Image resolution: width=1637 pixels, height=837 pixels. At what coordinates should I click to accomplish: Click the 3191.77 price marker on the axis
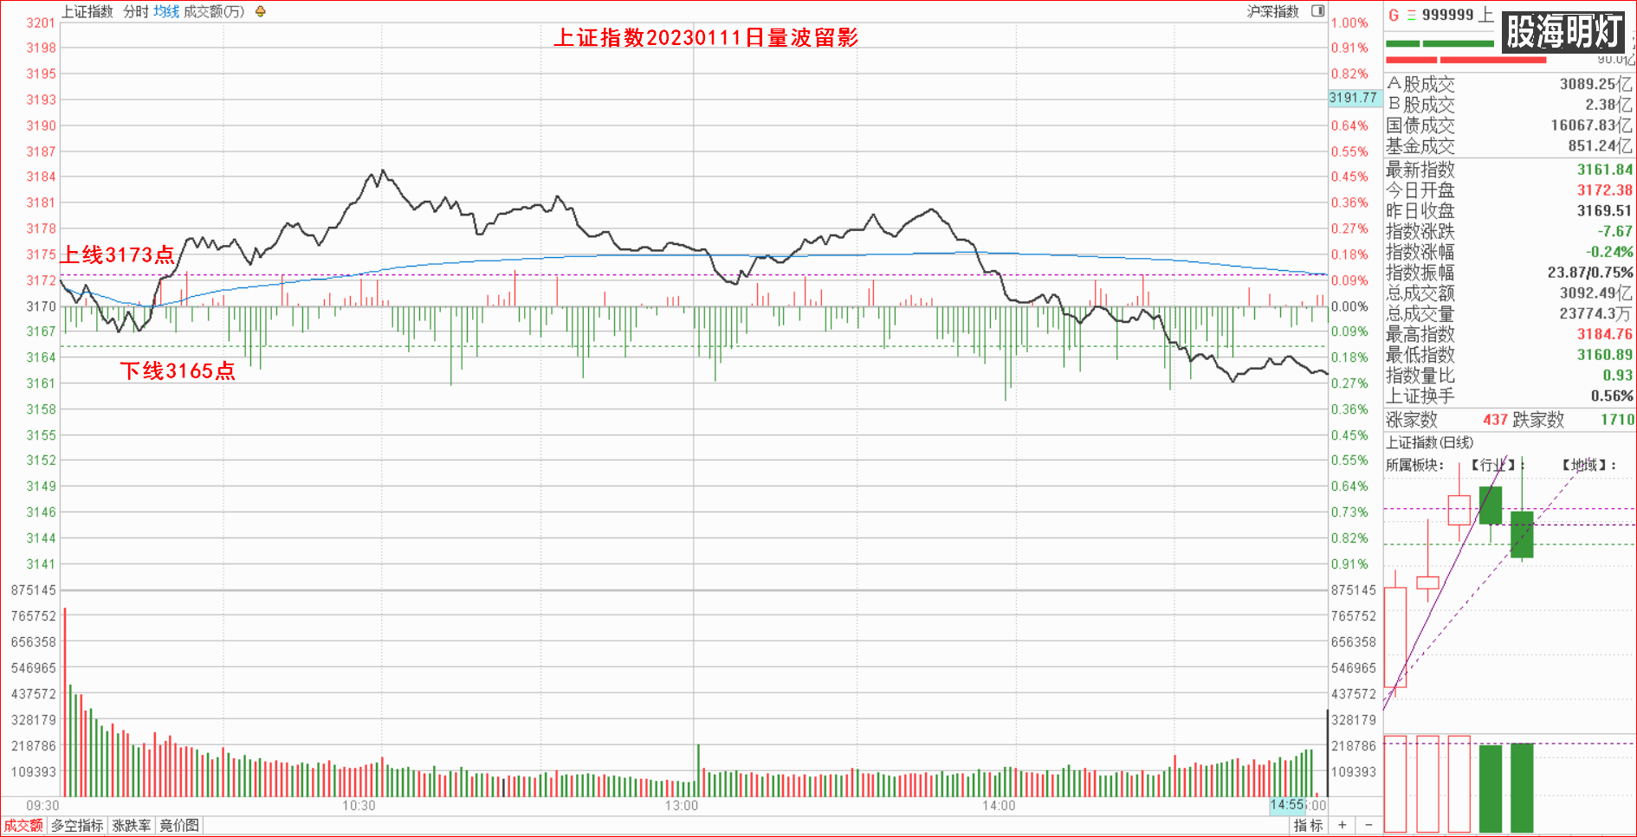1353,98
